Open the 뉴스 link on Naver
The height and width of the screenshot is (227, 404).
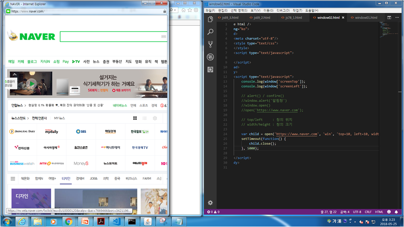[x=96, y=62]
